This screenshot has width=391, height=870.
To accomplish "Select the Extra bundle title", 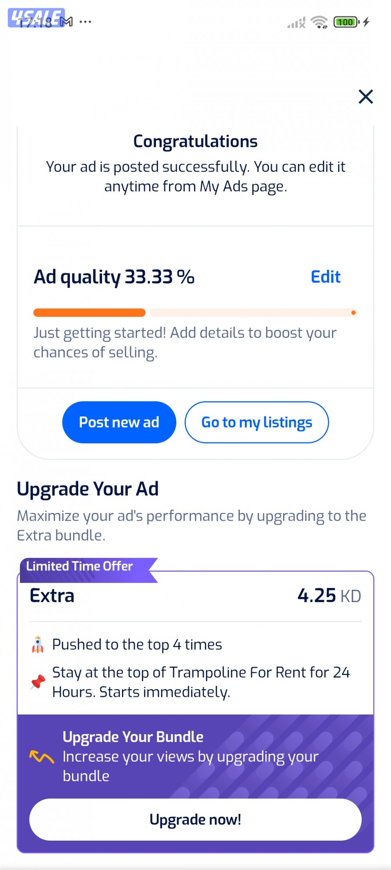I will point(52,596).
